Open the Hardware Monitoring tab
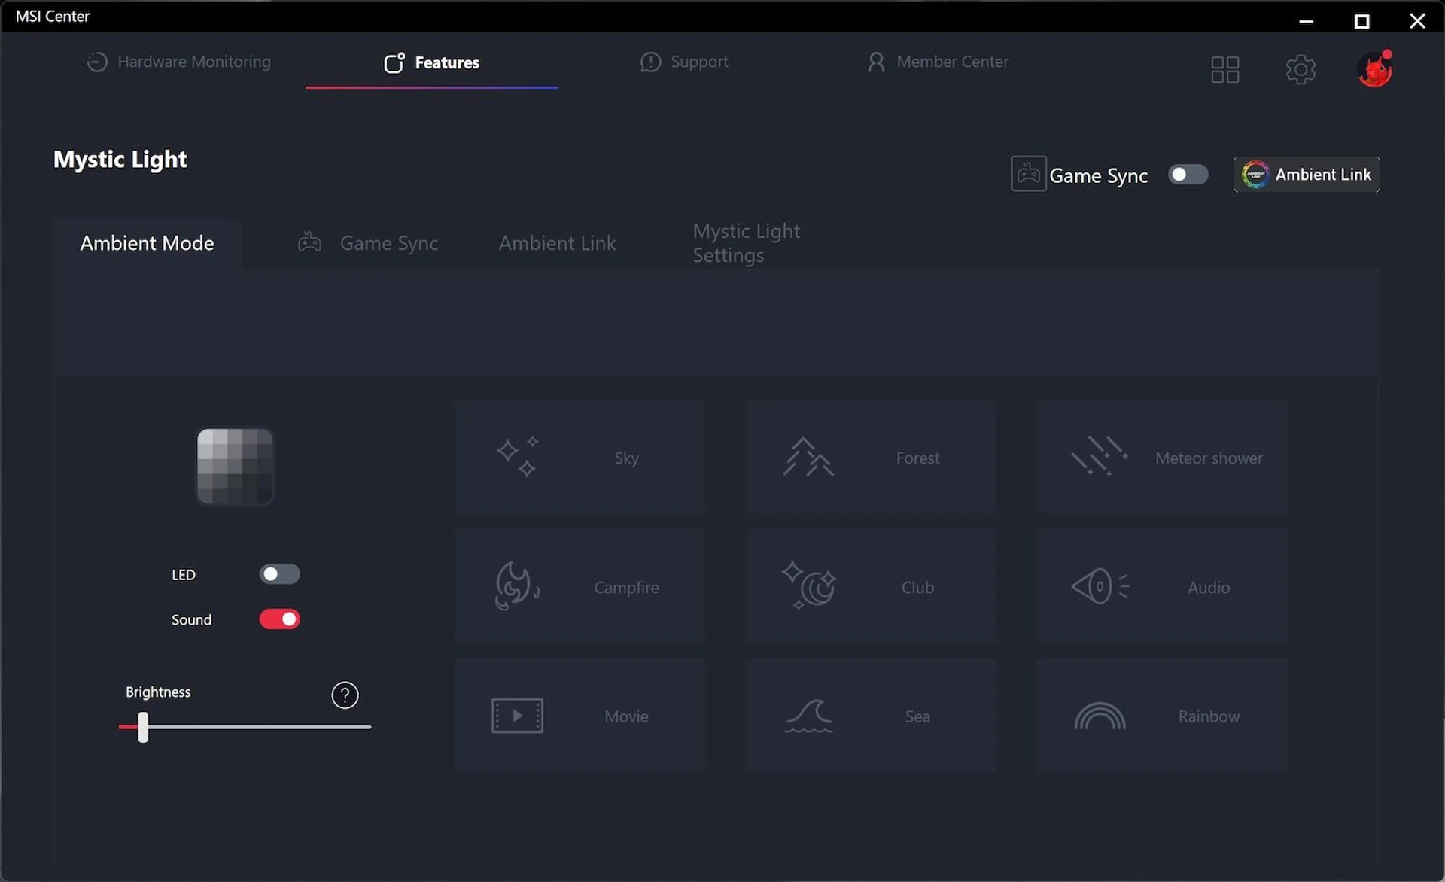Image resolution: width=1445 pixels, height=882 pixels. pyautogui.click(x=178, y=62)
